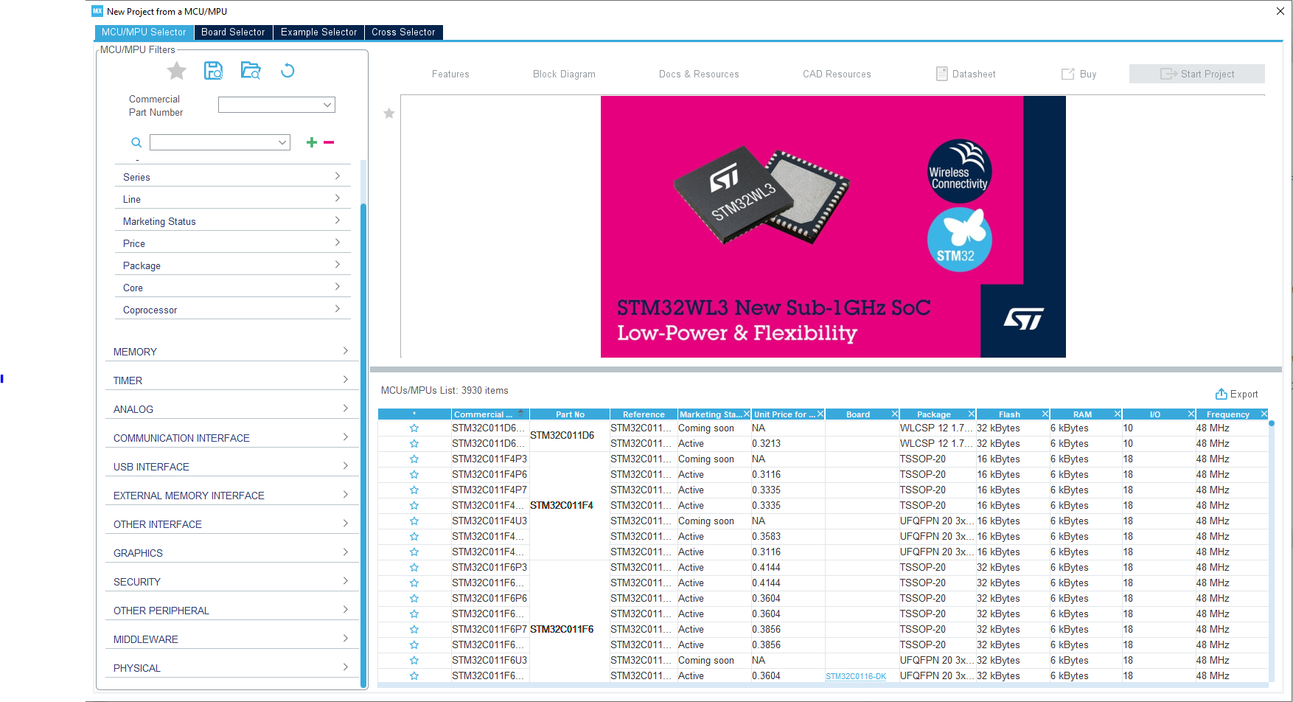
Task: Click the magnifier search icon in filters
Action: pos(136,142)
